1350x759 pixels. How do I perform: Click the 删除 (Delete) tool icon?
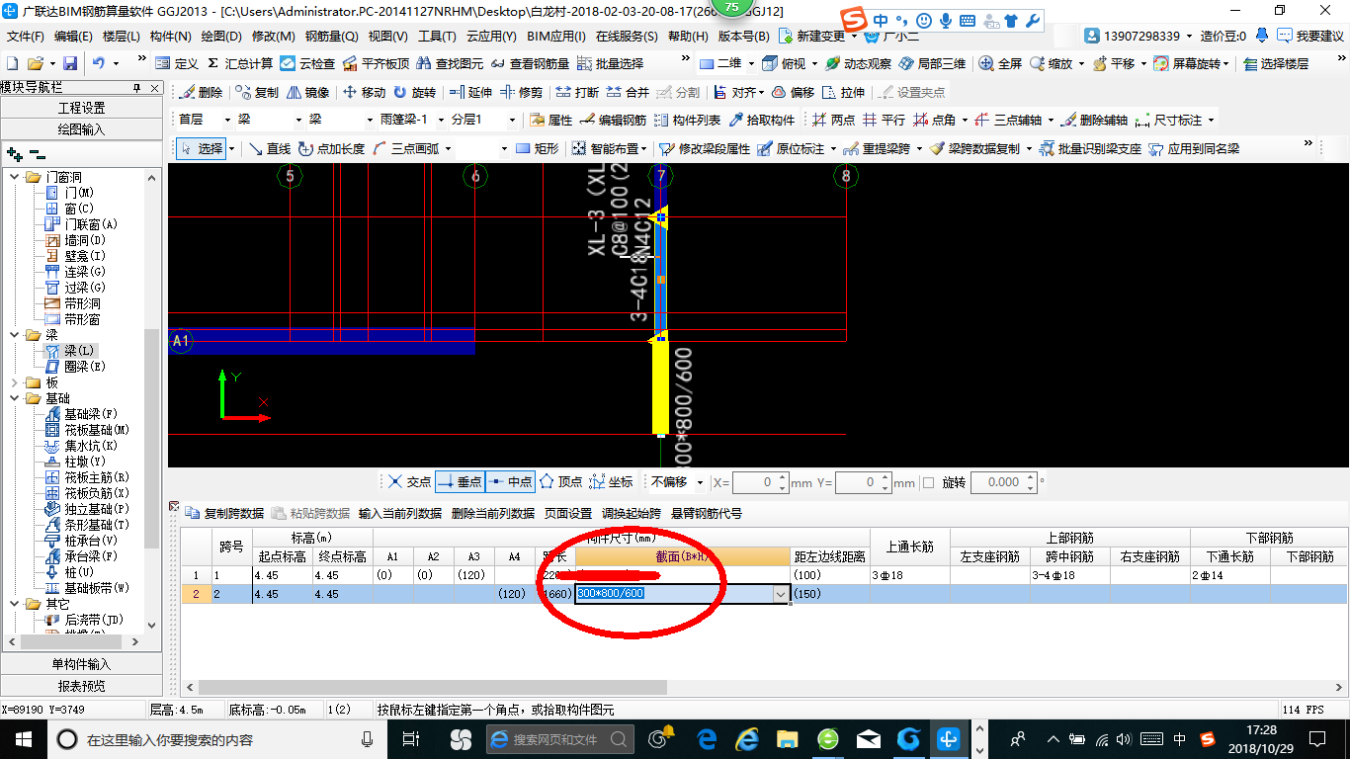pyautogui.click(x=203, y=92)
